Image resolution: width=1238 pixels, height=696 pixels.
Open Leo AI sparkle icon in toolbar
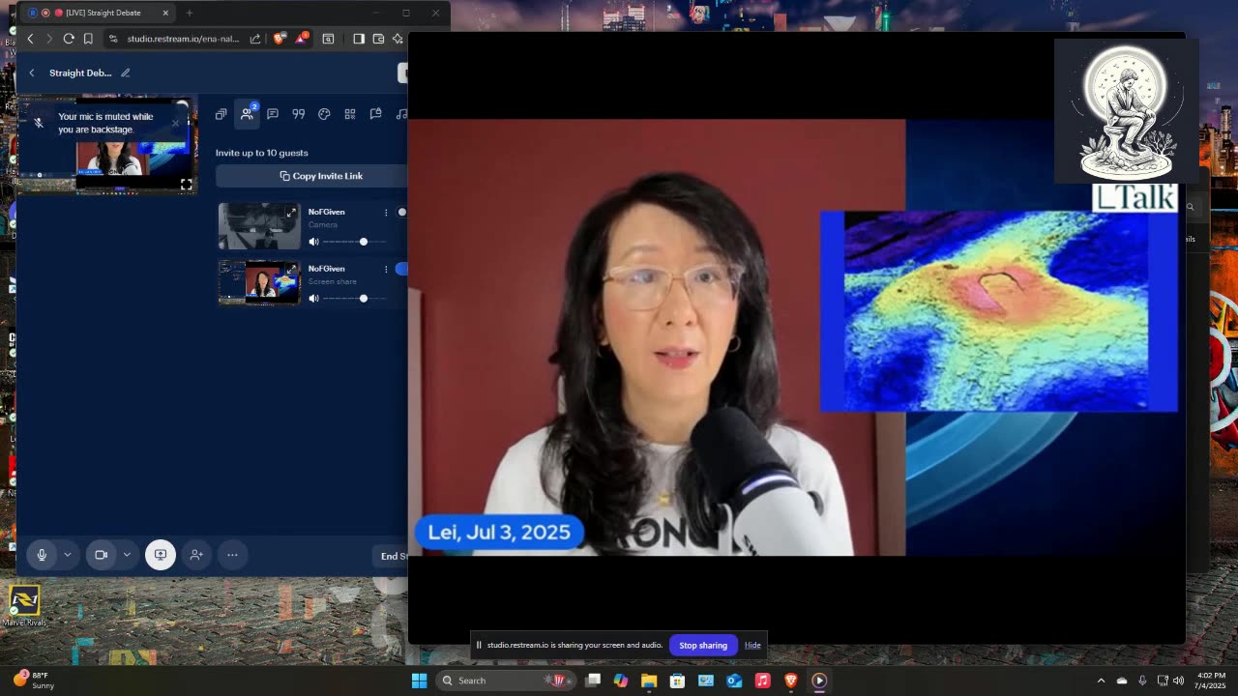click(398, 39)
